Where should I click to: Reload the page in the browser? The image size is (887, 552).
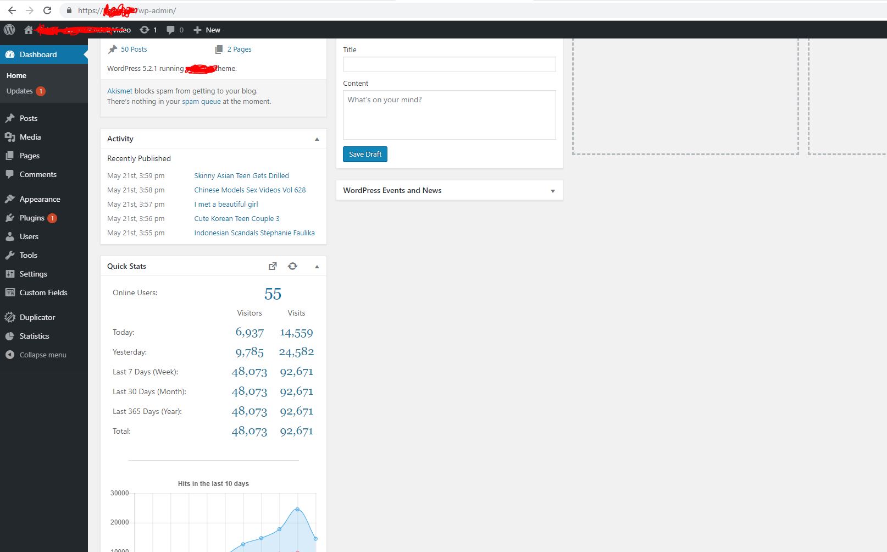point(47,10)
